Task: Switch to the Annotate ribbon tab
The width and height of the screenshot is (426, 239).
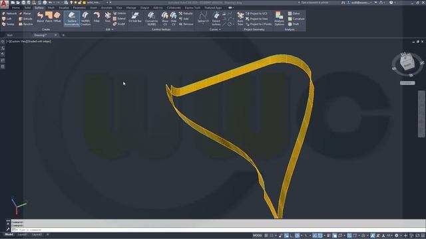Action: click(x=106, y=7)
